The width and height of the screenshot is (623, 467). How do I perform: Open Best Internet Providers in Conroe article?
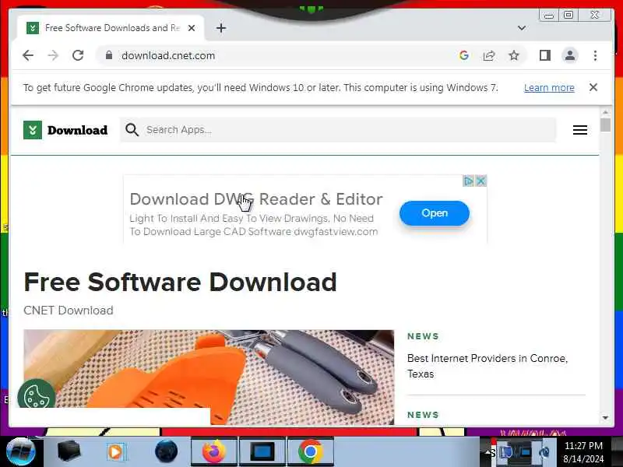pos(487,366)
